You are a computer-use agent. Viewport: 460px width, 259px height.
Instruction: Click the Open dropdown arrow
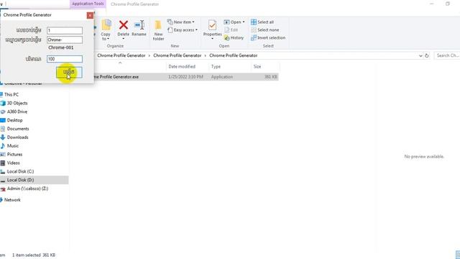tap(243, 22)
